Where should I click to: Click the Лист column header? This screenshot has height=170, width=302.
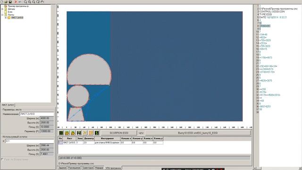69,138
